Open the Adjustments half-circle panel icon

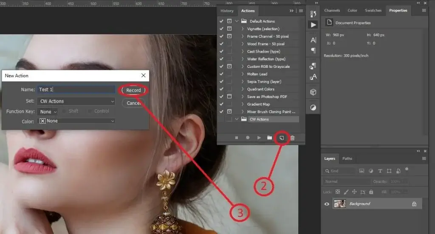313,108
